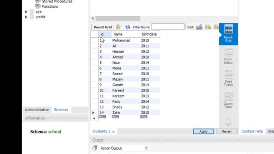
Task: Click the Result Grid label
Action: (x=103, y=27)
